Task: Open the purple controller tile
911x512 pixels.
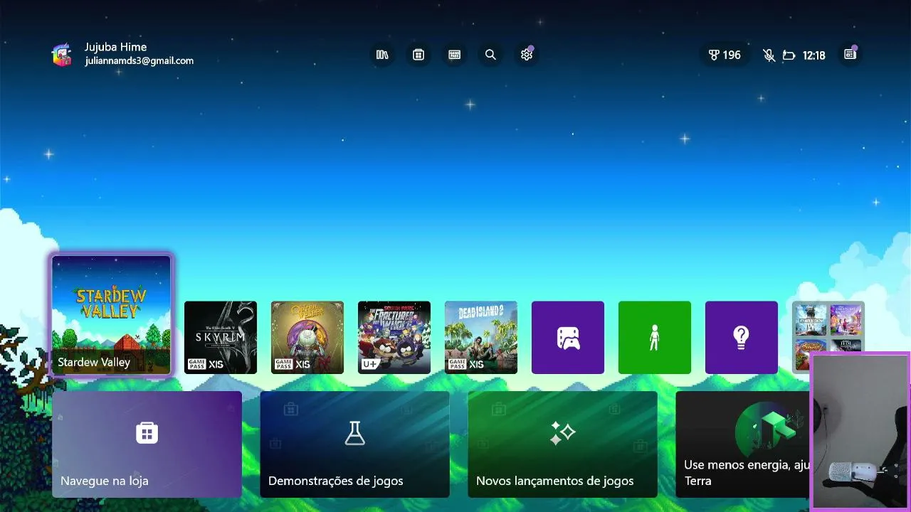Action: pos(568,338)
